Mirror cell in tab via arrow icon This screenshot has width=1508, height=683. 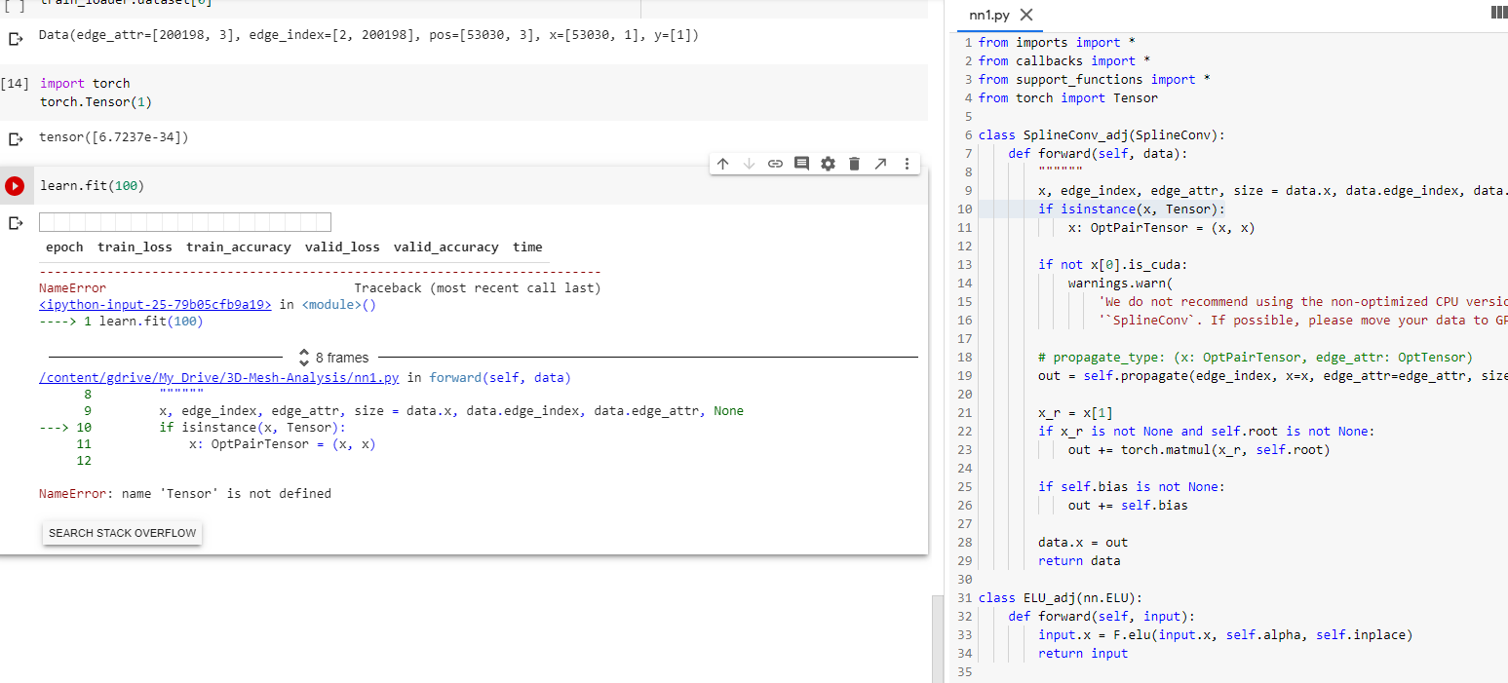[880, 164]
